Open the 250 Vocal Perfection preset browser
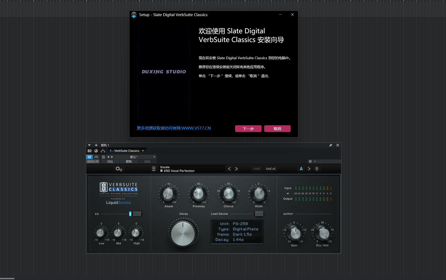The image size is (446, 280). click(191, 169)
